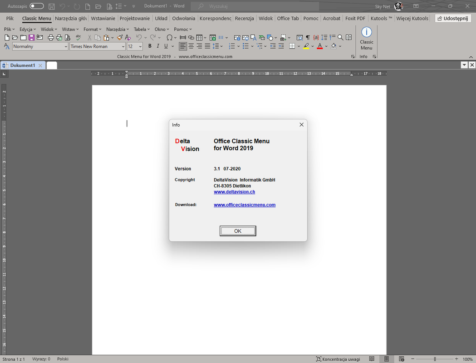Click Wyrazy: 0 word count
This screenshot has height=363, width=476.
click(41, 359)
